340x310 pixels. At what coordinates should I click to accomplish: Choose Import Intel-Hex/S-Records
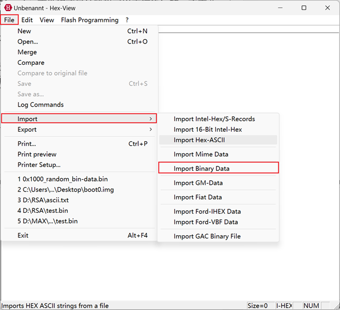click(214, 119)
